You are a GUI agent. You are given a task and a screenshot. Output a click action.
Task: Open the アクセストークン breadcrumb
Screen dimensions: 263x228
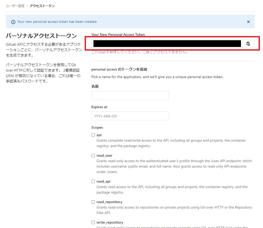(x=42, y=6)
